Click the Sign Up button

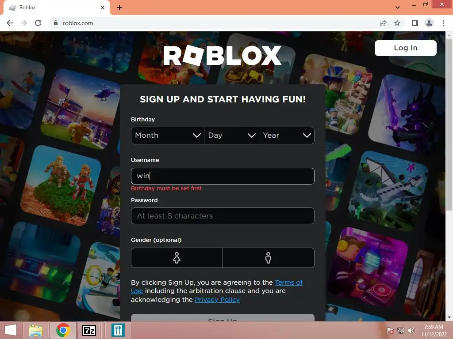[x=223, y=318]
